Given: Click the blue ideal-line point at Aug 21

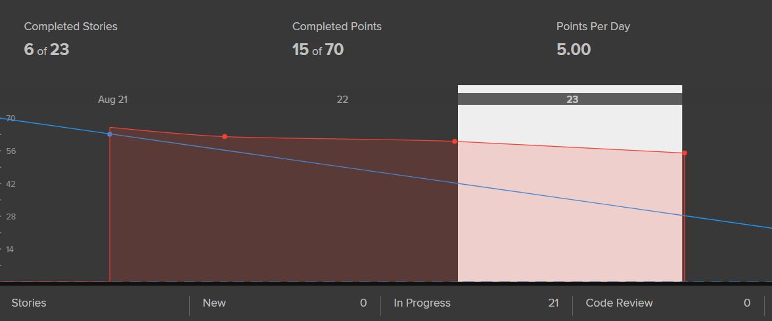Looking at the screenshot, I should coord(110,134).
